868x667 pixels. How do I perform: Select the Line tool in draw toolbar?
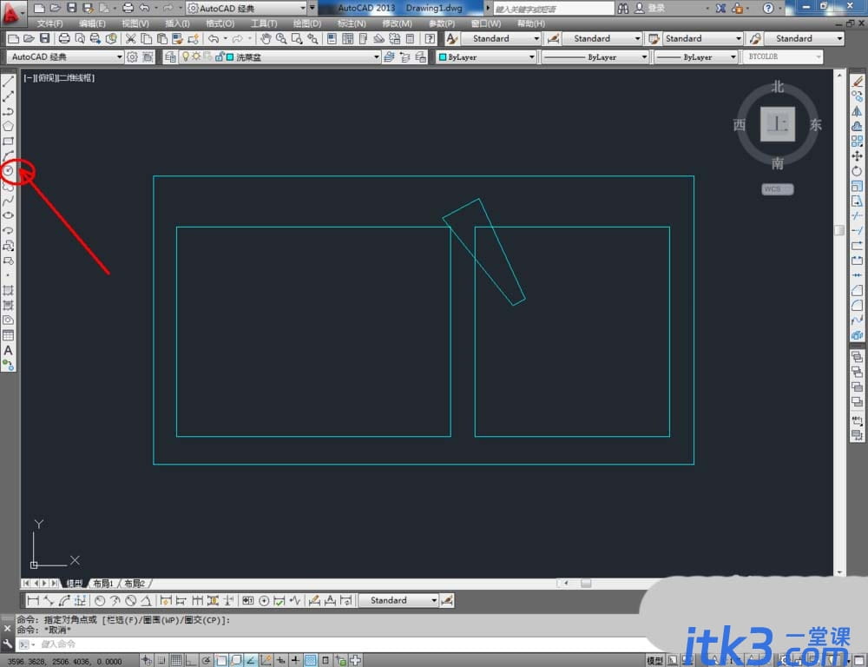click(x=9, y=82)
